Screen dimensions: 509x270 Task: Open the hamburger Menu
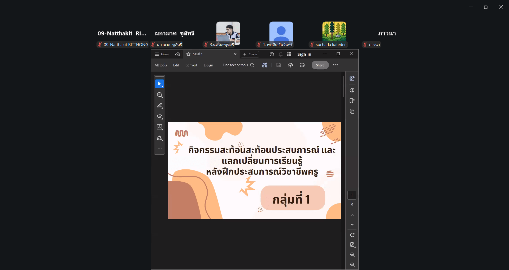point(162,54)
